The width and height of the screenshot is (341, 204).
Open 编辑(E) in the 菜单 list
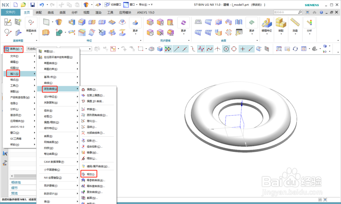click(20, 62)
